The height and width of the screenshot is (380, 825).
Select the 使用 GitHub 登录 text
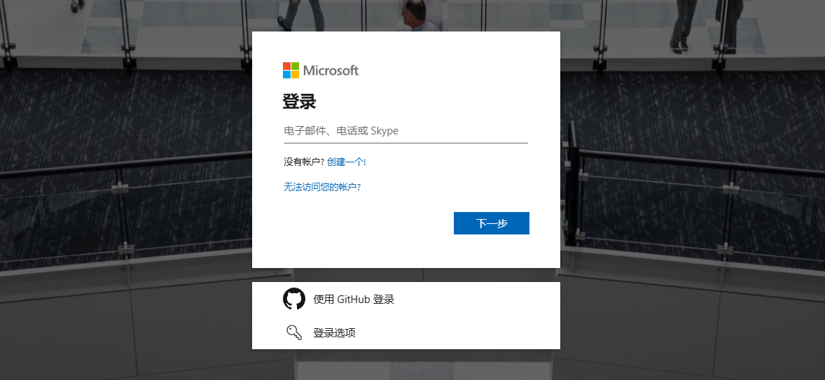point(354,299)
